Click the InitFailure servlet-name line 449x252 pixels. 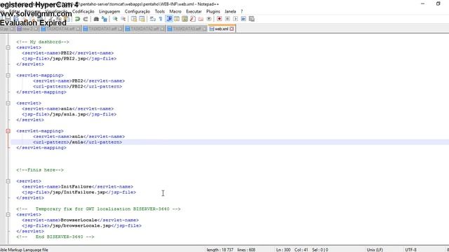pos(77,187)
